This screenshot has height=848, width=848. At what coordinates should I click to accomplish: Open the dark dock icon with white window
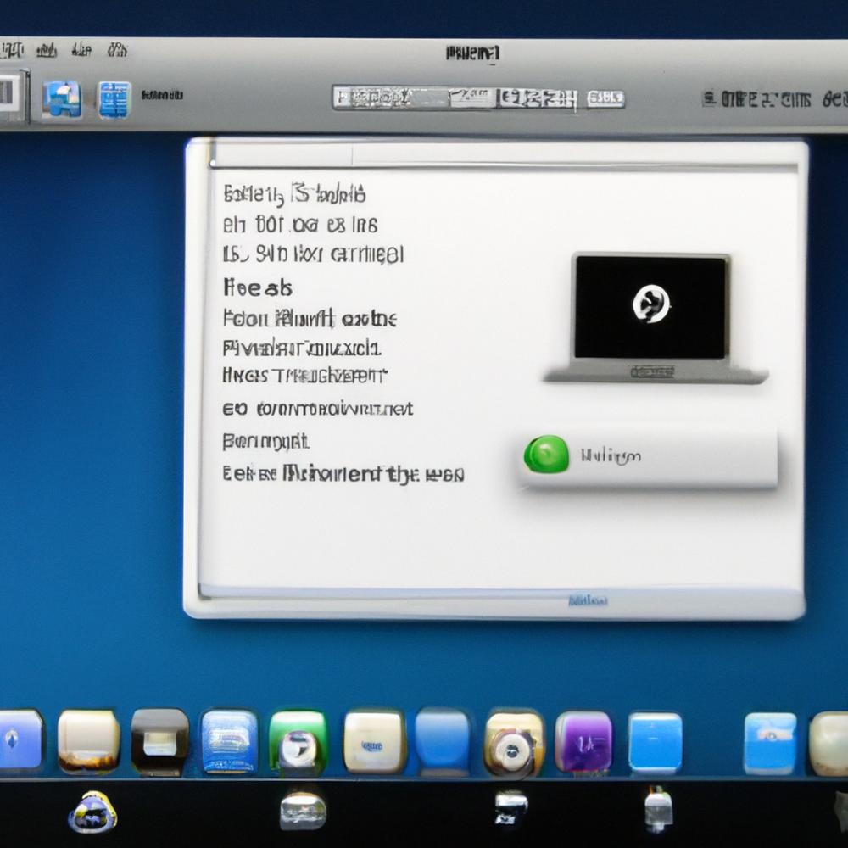pos(160,742)
